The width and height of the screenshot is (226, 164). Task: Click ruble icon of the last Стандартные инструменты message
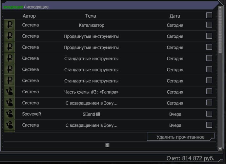[x=10, y=81]
